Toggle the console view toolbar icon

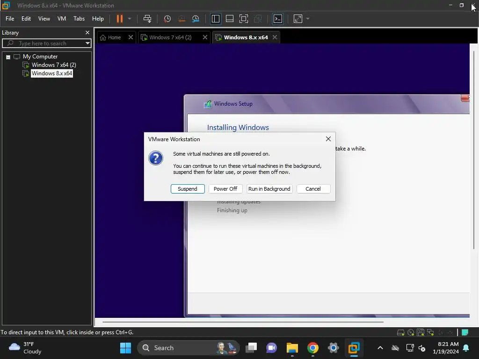tap(278, 19)
